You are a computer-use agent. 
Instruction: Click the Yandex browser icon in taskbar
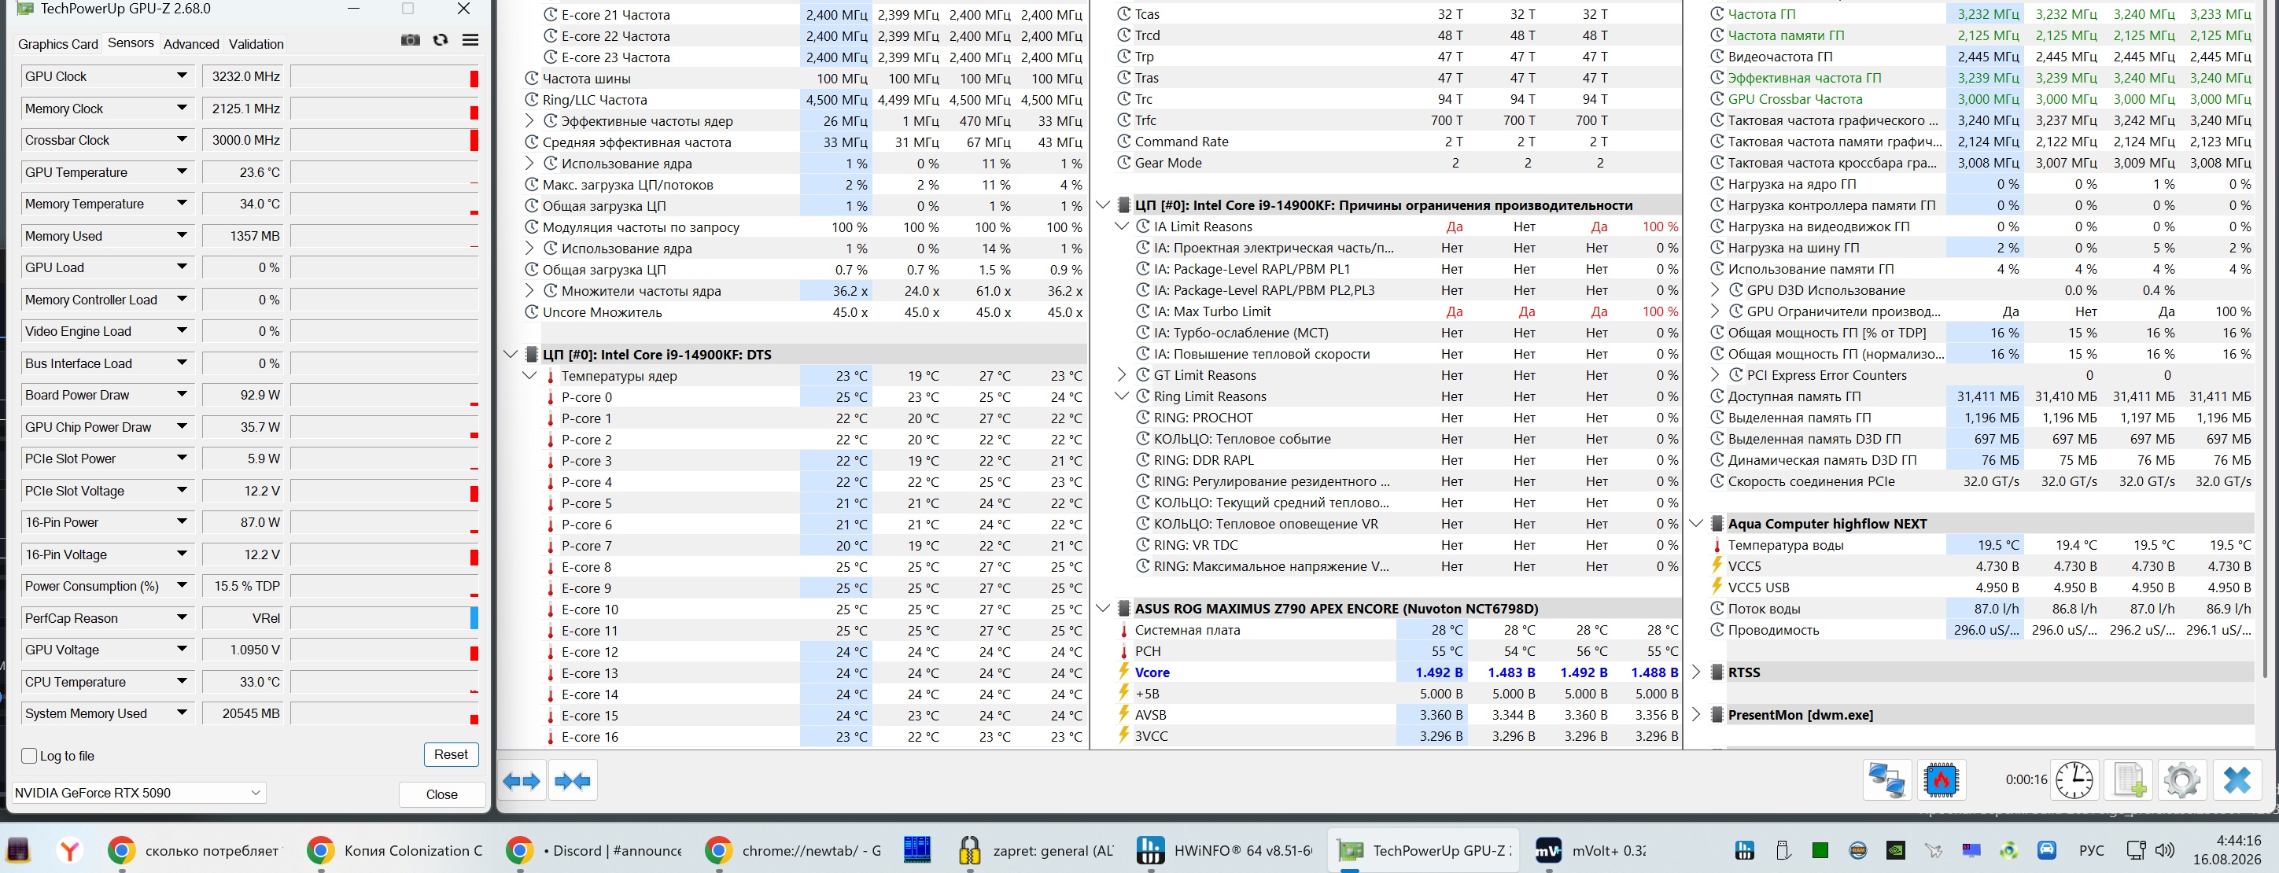[x=69, y=851]
